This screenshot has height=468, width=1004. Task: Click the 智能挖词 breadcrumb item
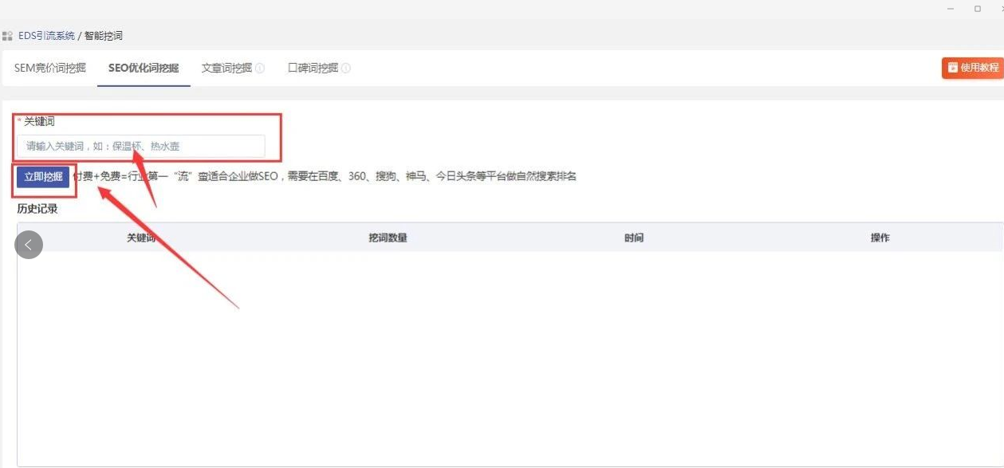click(104, 36)
